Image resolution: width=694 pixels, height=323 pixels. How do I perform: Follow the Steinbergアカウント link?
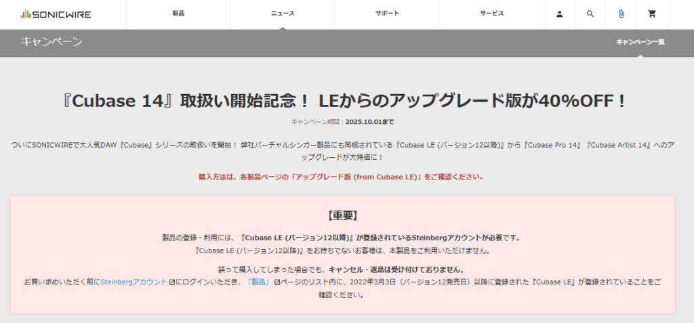coord(134,282)
